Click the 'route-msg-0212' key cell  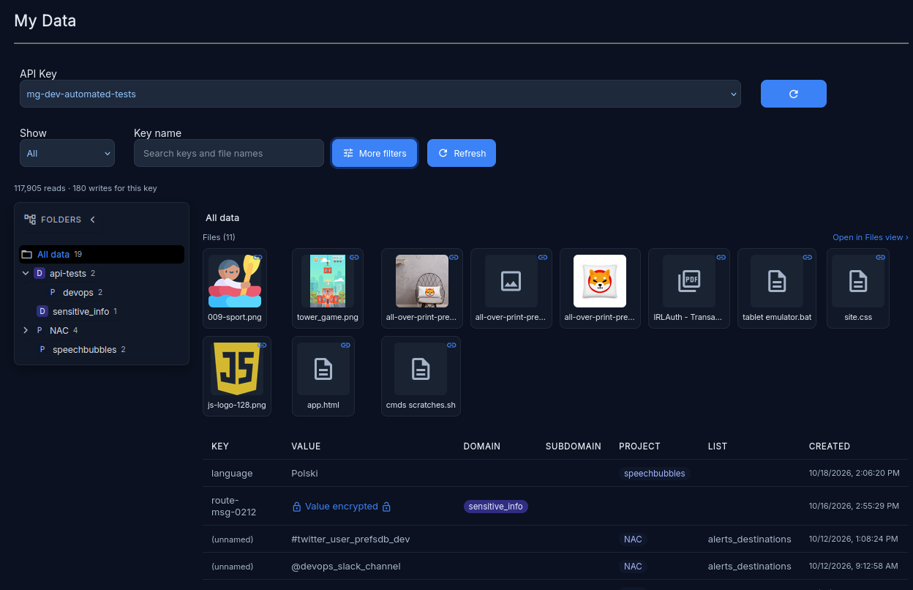(234, 507)
